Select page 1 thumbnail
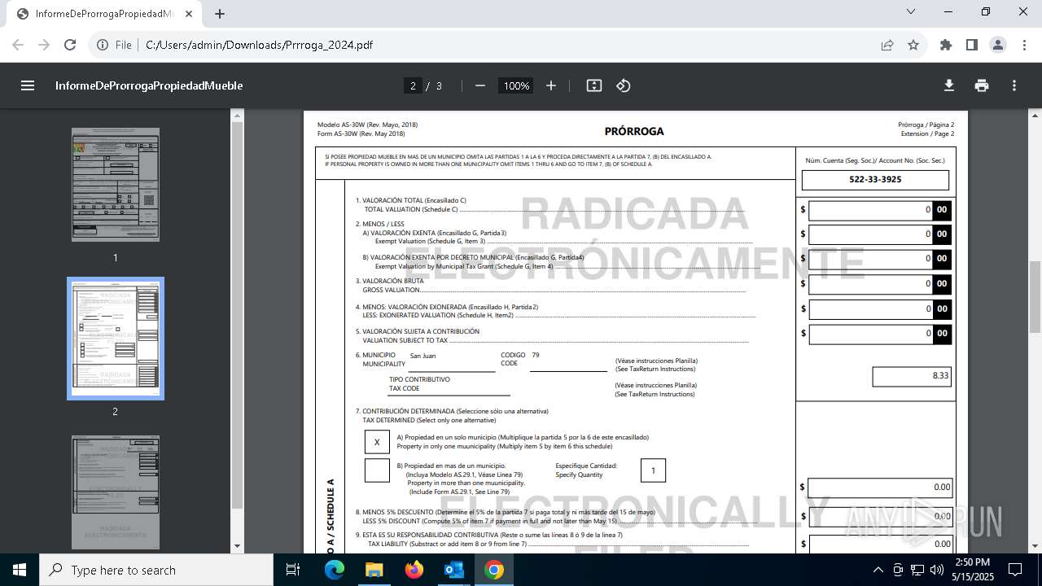Viewport: 1042px width, 586px height. 116,185
